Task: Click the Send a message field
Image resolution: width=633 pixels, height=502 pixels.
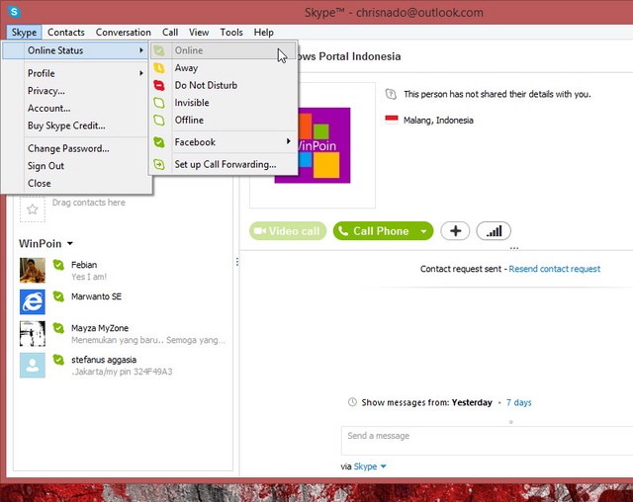Action: pyautogui.click(x=487, y=441)
